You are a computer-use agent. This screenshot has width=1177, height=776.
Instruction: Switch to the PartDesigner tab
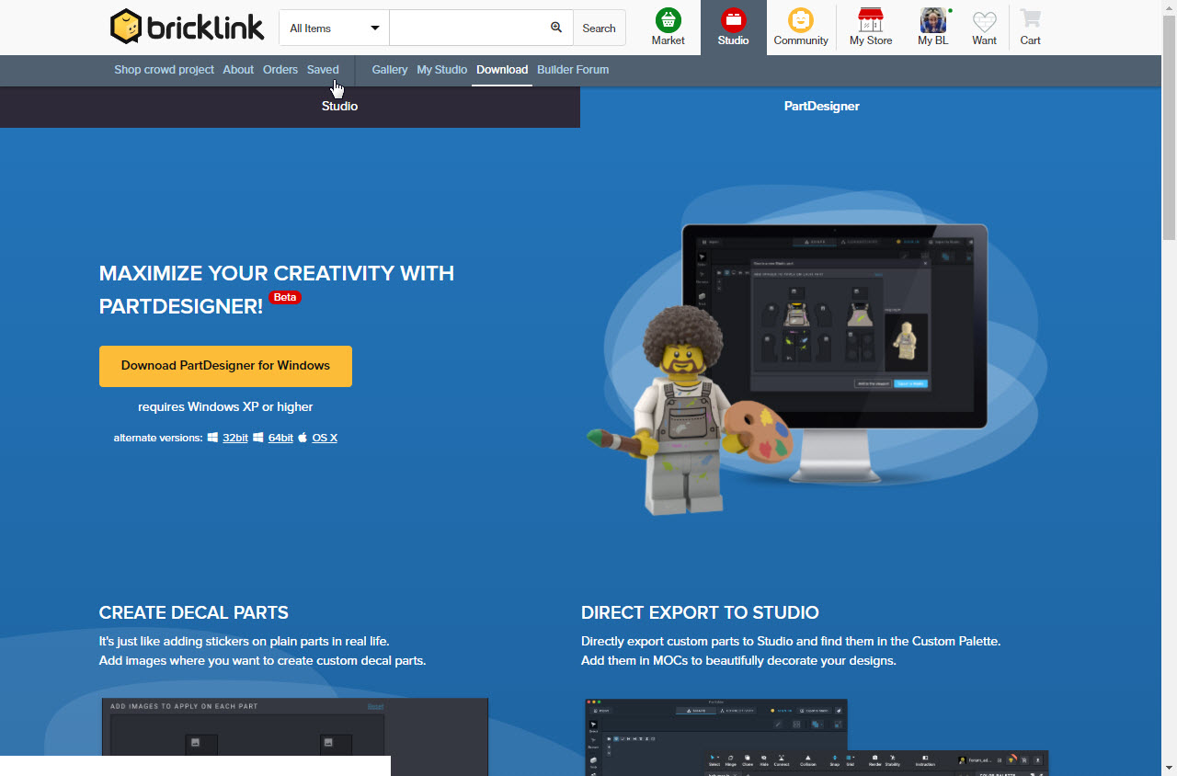(822, 107)
